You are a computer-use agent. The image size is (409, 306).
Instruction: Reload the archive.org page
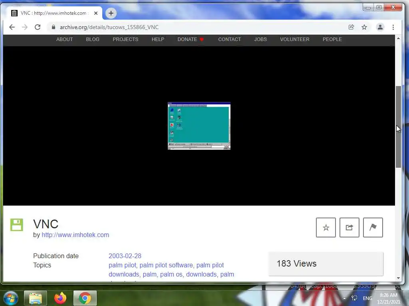(38, 27)
